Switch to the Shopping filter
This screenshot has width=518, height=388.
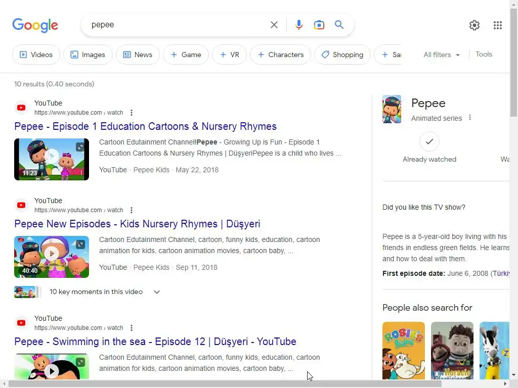point(342,55)
